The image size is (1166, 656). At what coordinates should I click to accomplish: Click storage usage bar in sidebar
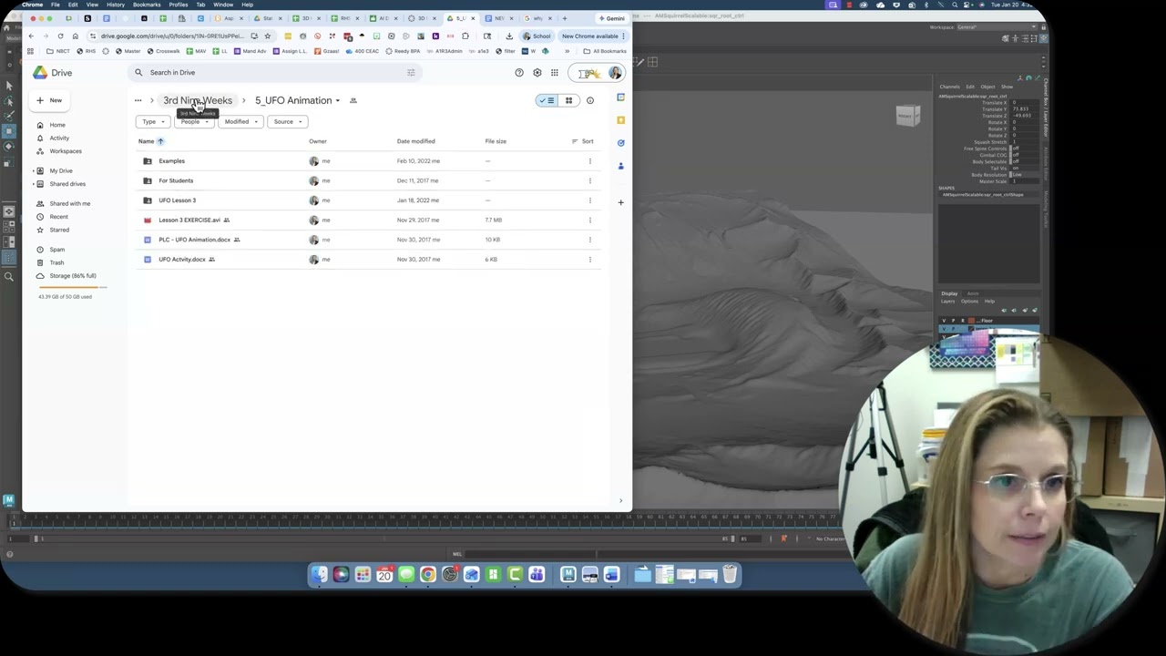click(73, 288)
